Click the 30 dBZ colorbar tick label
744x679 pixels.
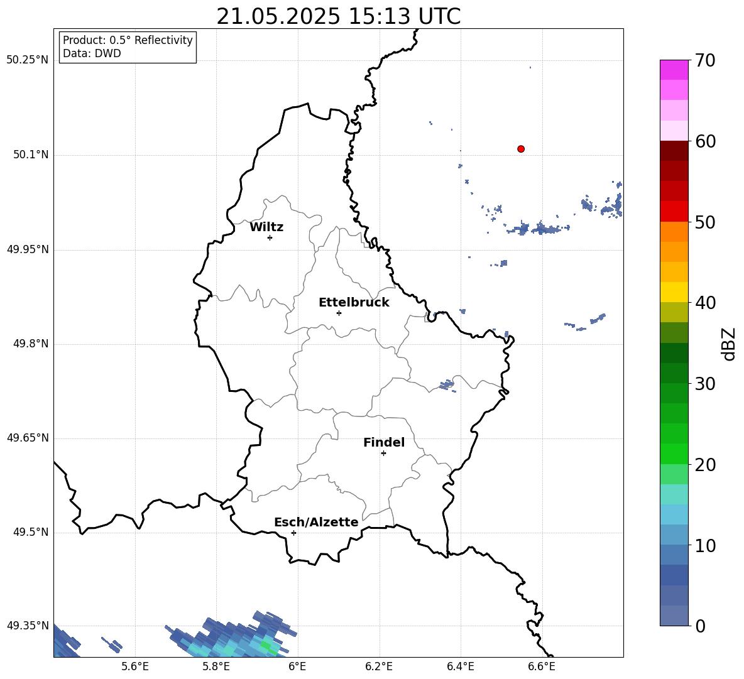click(x=705, y=384)
